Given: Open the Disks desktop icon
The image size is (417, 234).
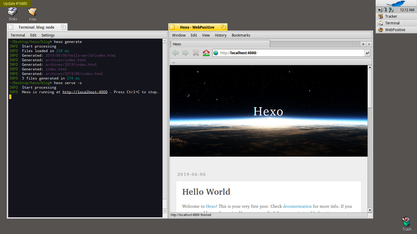Looking at the screenshot, I should pos(13,14).
